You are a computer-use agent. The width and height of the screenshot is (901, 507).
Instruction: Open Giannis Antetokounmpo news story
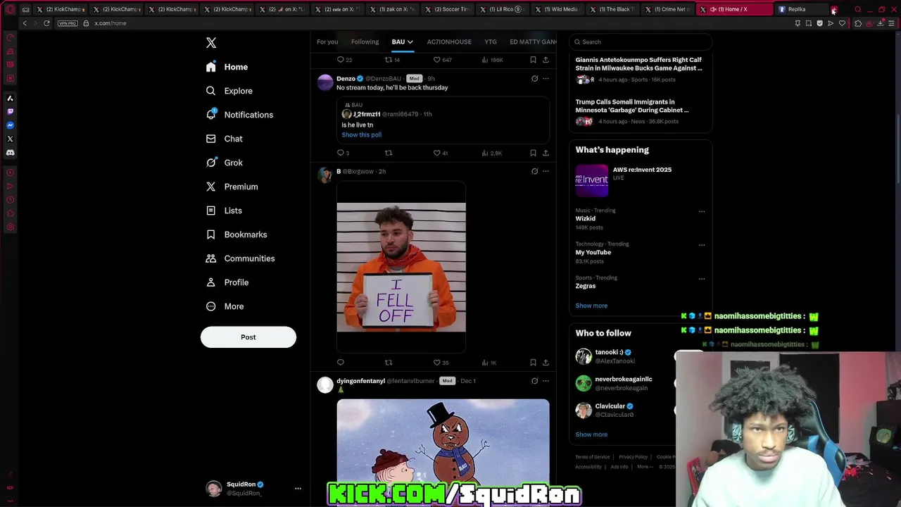click(x=639, y=64)
